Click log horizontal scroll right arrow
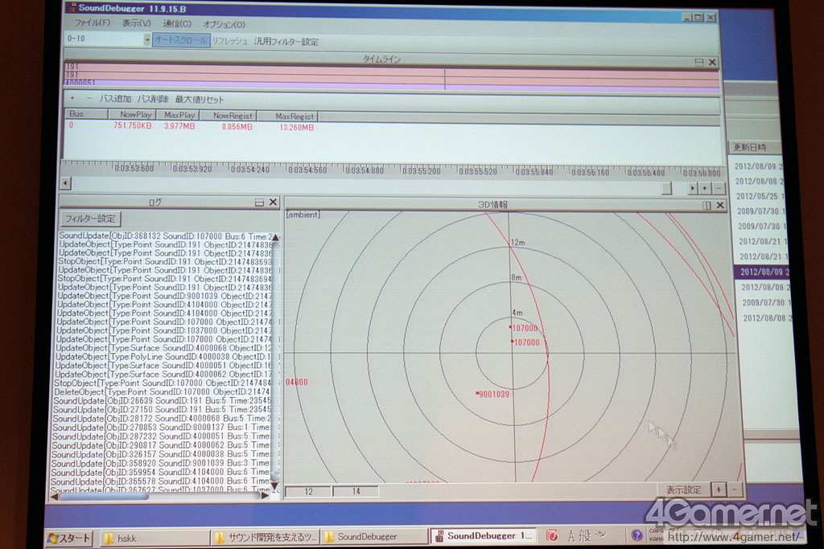This screenshot has width=824, height=549. click(x=264, y=496)
